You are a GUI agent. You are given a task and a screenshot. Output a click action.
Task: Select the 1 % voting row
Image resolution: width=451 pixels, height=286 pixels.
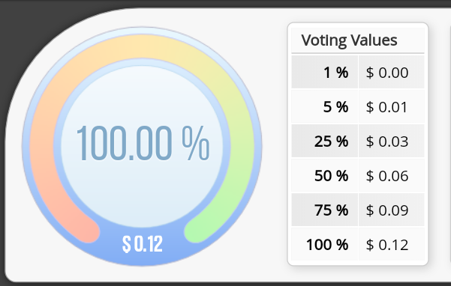coord(358,72)
